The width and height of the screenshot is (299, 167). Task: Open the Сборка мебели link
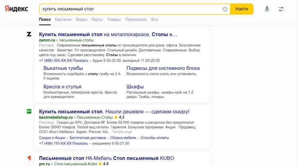coord(123,138)
